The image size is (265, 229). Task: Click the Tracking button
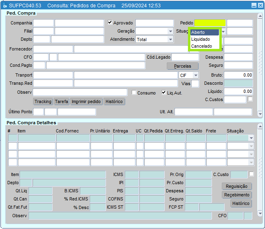pyautogui.click(x=43, y=101)
